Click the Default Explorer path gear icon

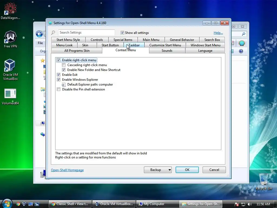tap(64, 84)
